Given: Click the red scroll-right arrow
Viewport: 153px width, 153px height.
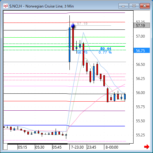Looking at the screenshot, I should [x=147, y=147].
